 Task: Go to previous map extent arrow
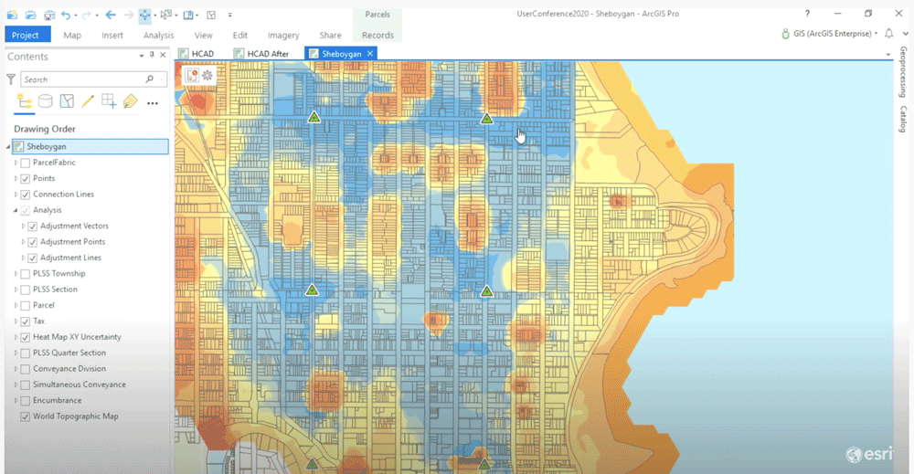click(x=111, y=15)
